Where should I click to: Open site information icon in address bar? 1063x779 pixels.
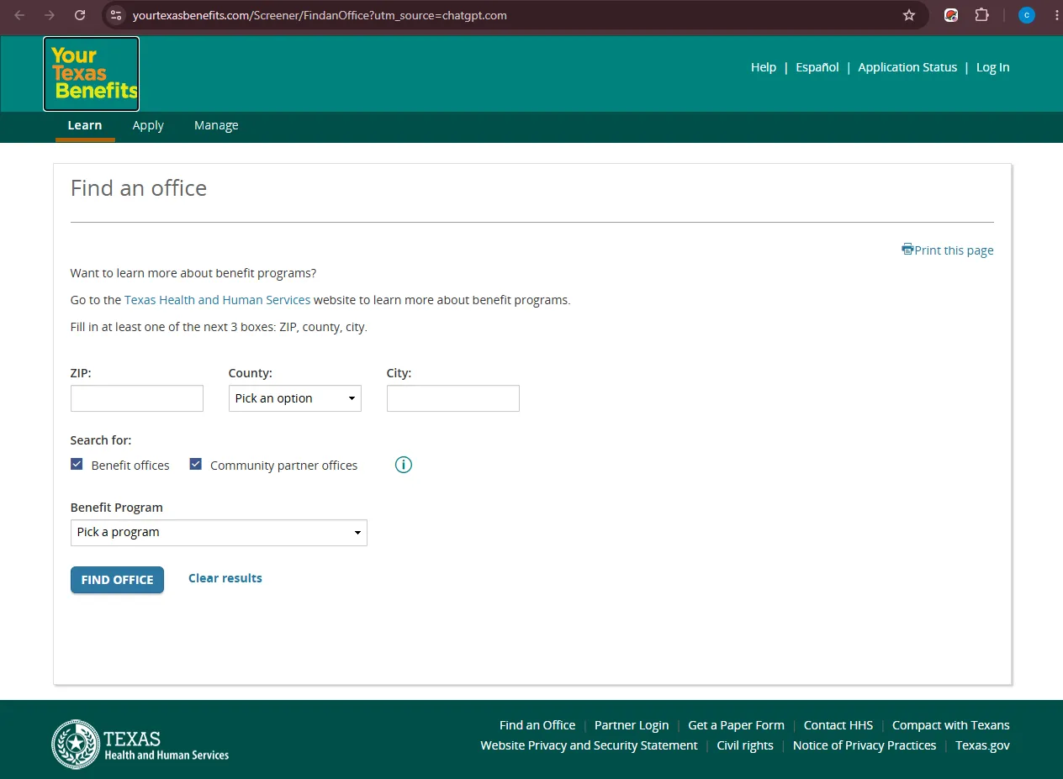point(116,15)
